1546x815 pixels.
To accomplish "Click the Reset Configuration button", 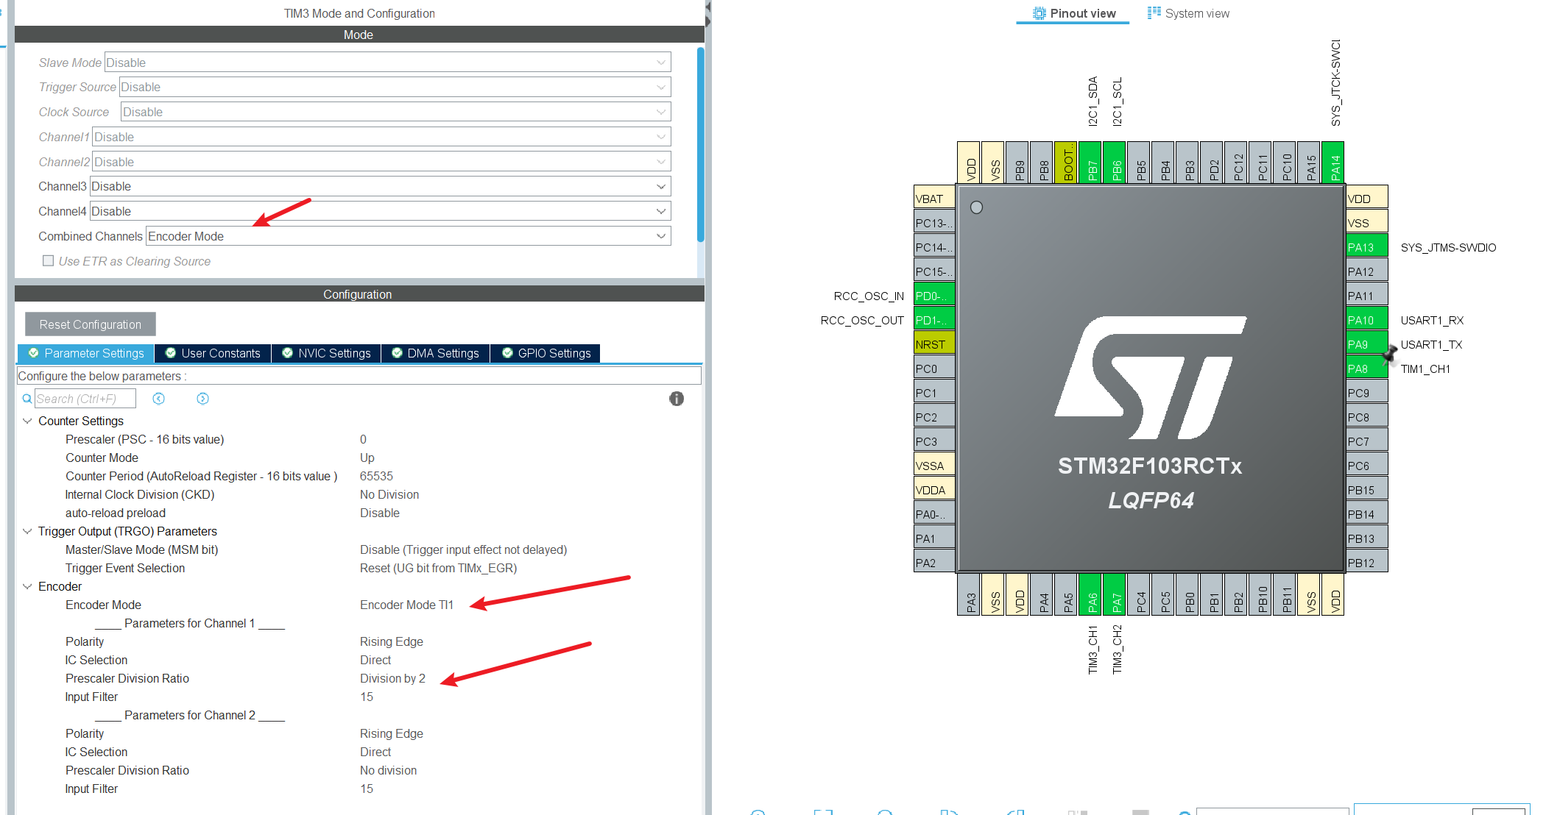I will [90, 324].
